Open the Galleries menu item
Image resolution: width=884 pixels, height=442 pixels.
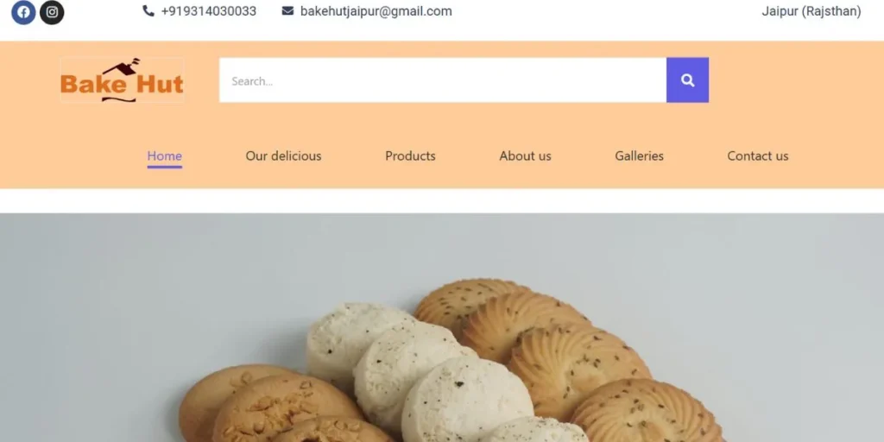click(x=640, y=156)
